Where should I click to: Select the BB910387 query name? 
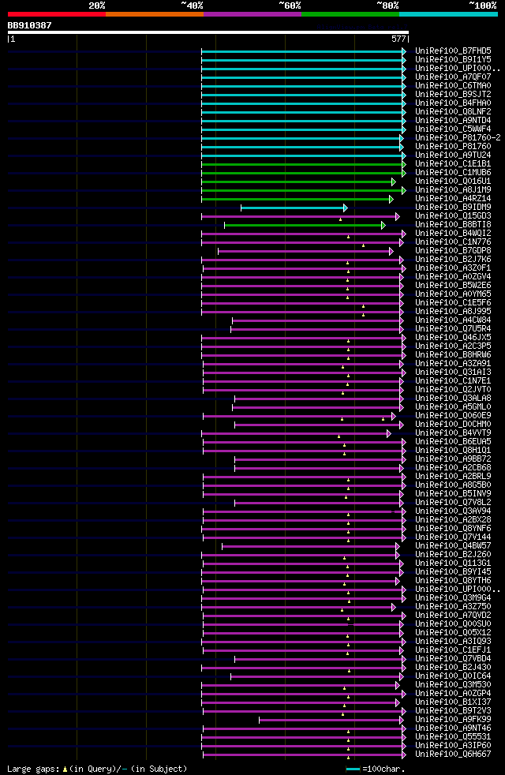click(x=30, y=25)
